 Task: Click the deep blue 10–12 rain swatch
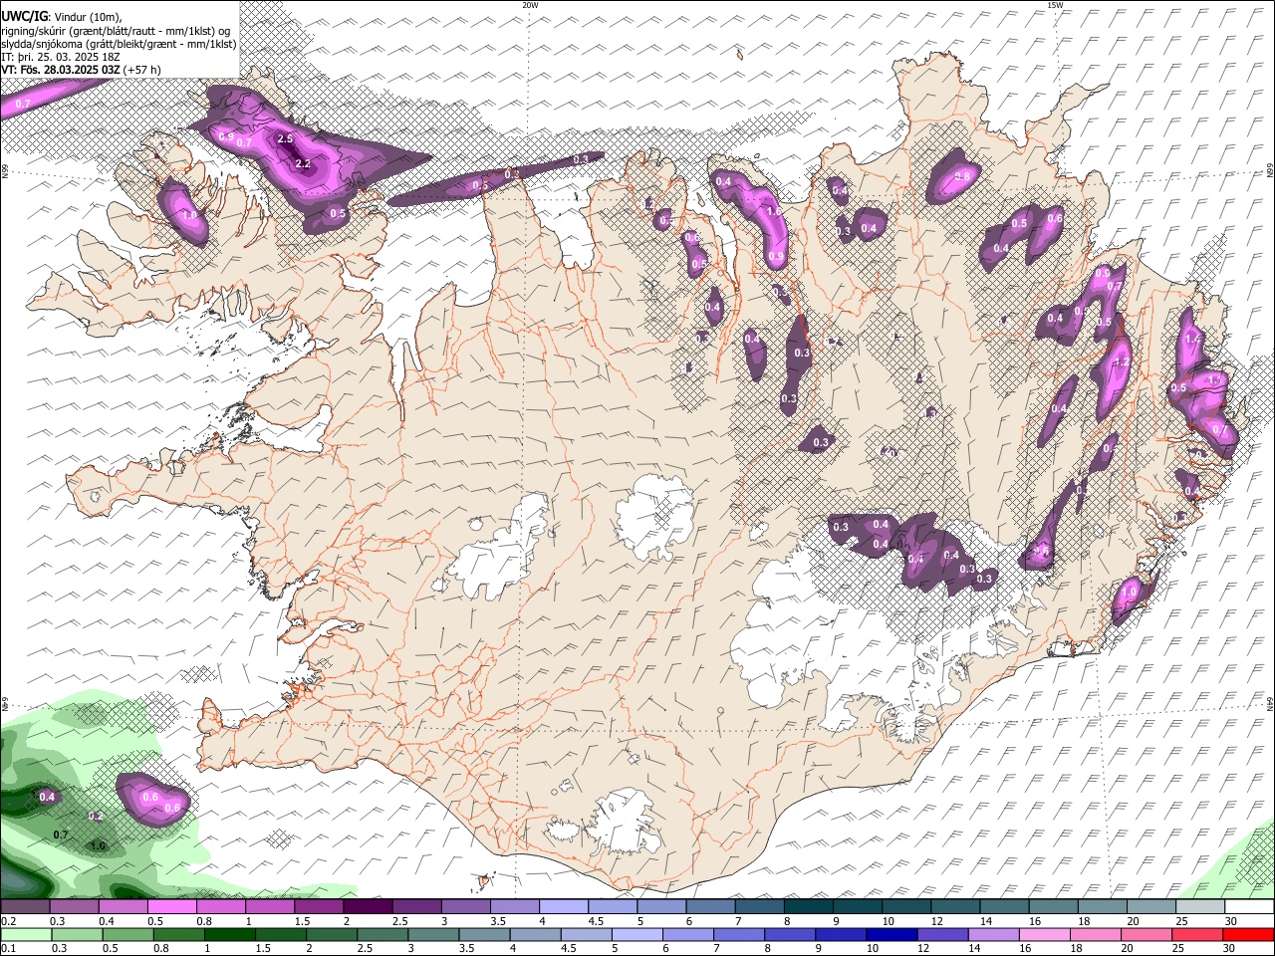pos(891,934)
